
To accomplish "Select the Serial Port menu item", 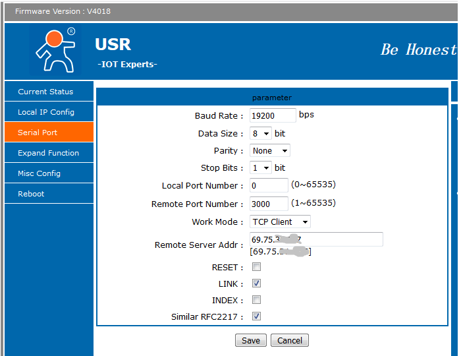I will pyautogui.click(x=49, y=133).
